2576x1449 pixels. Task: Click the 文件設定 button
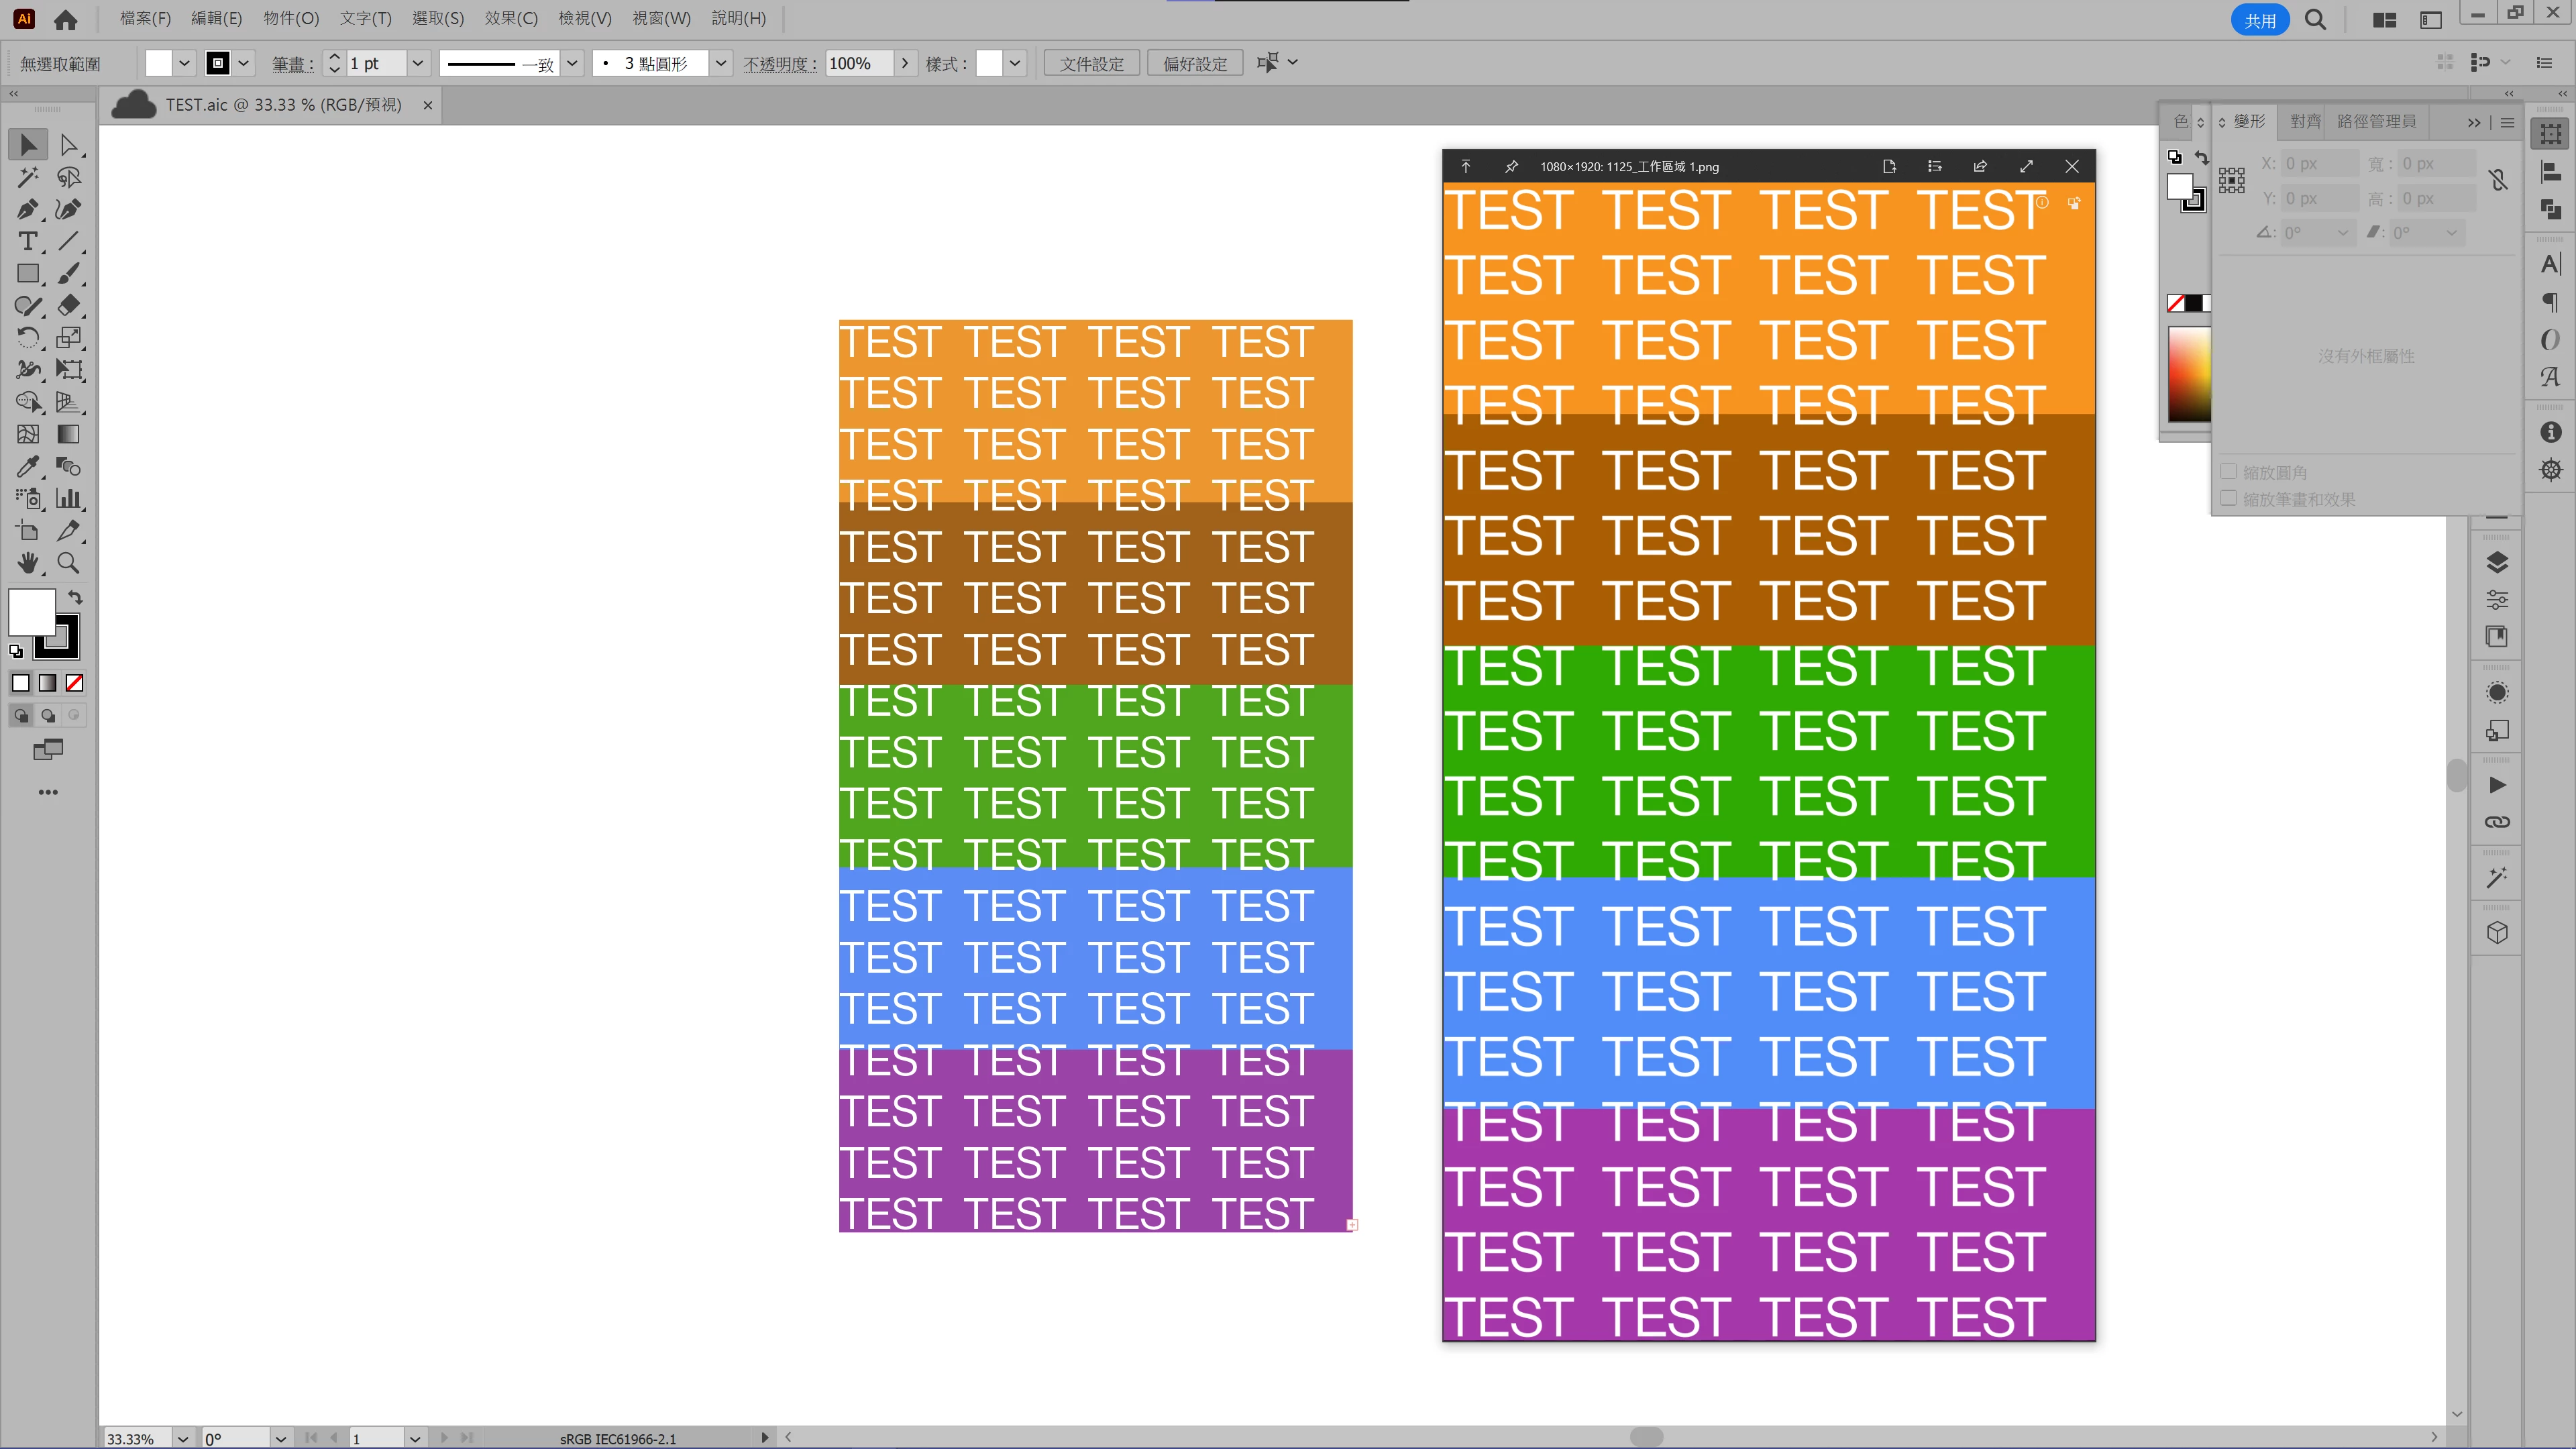[1091, 63]
